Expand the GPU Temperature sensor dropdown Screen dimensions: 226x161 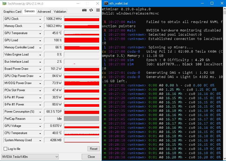coord(40,33)
